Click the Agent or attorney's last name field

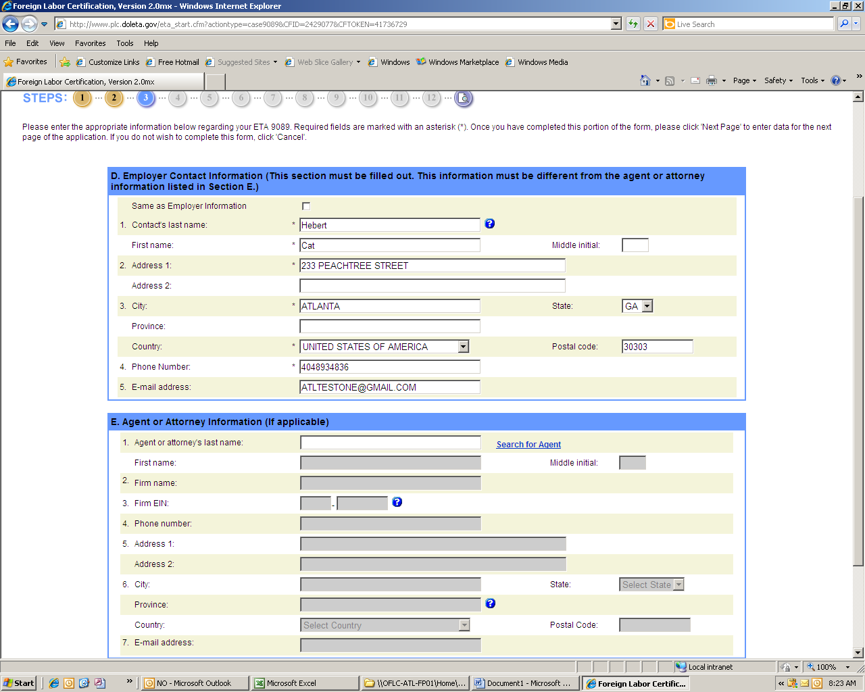pyautogui.click(x=391, y=443)
